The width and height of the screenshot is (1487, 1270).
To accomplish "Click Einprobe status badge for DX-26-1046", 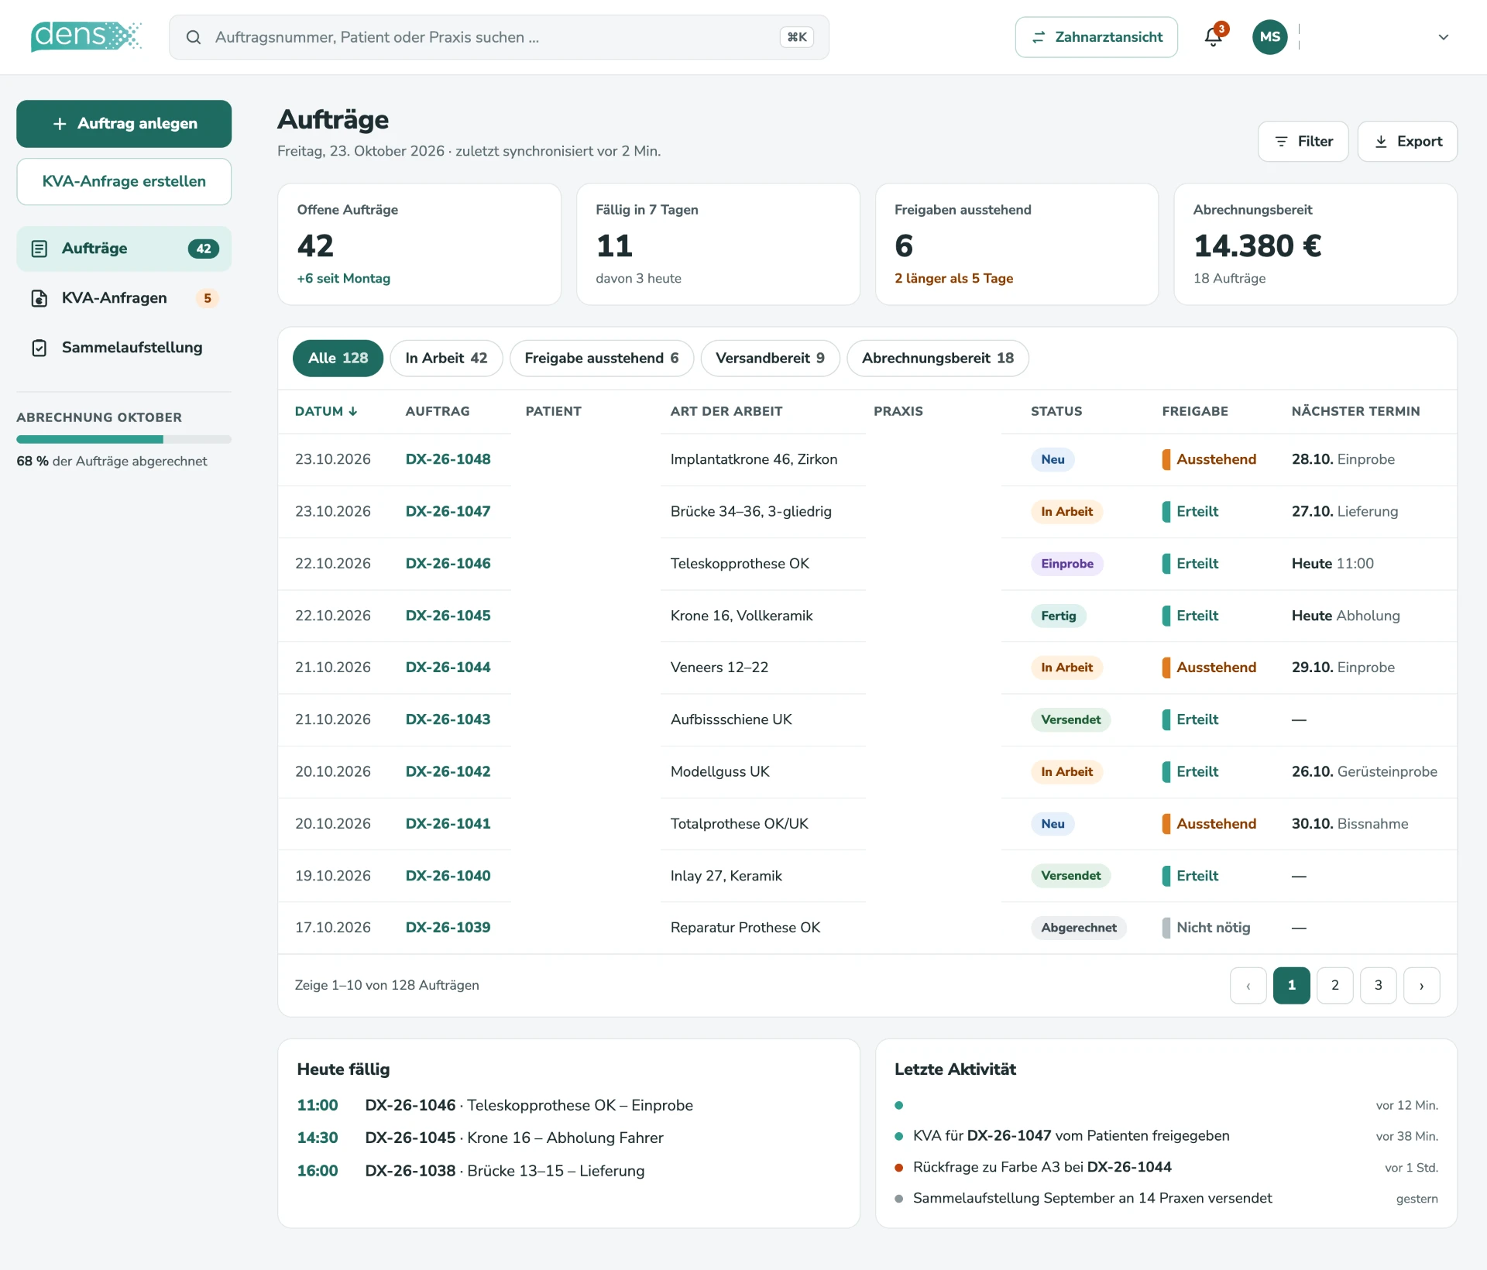I will pos(1066,564).
